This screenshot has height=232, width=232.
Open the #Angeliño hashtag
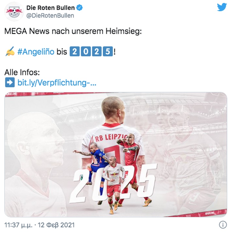(x=36, y=52)
